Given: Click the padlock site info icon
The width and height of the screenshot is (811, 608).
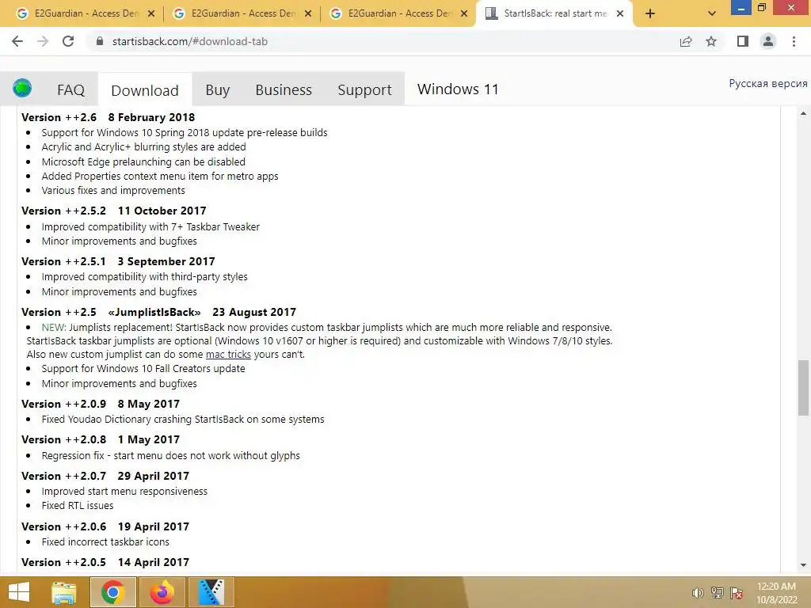Looking at the screenshot, I should [x=100, y=41].
